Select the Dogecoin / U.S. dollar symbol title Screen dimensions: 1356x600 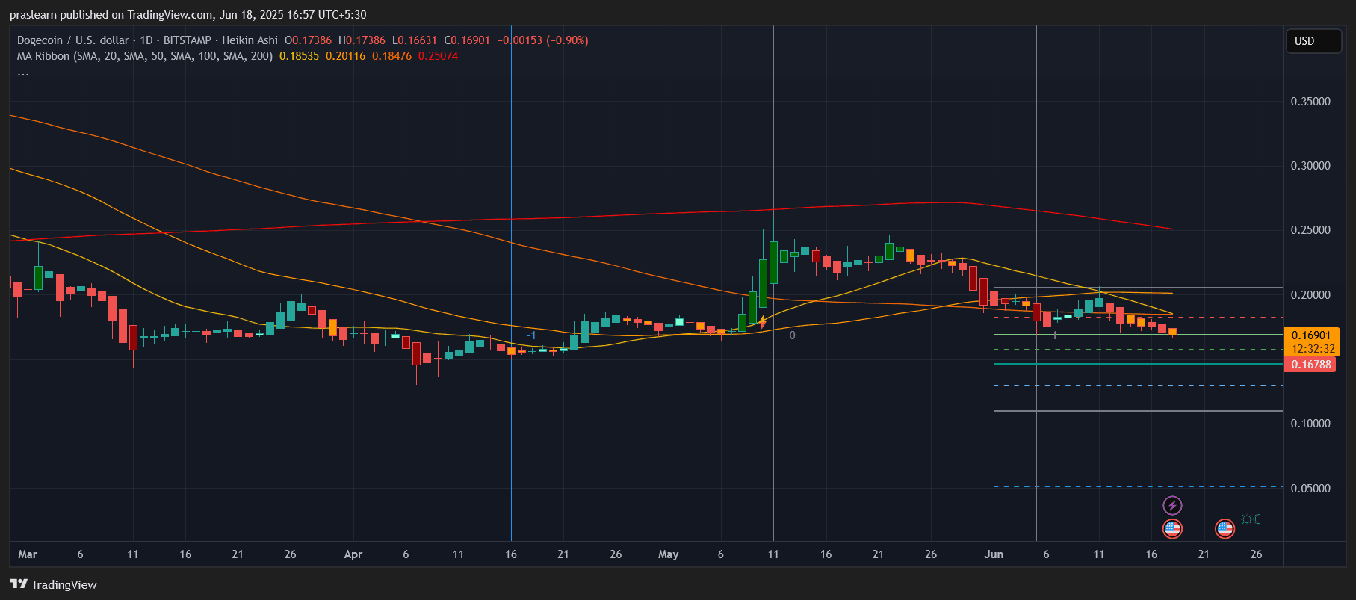click(x=72, y=40)
